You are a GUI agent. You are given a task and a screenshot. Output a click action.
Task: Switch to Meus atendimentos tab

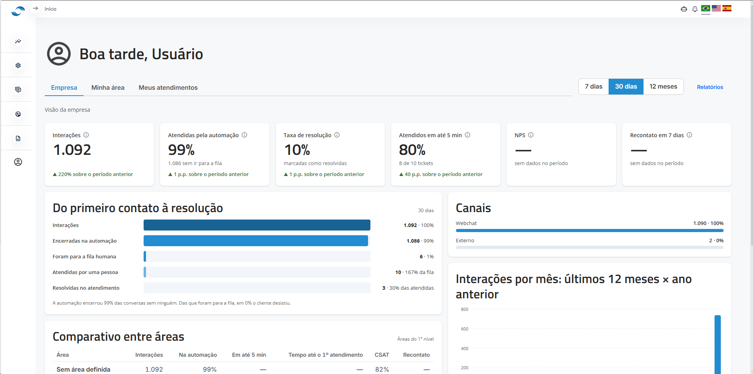168,88
